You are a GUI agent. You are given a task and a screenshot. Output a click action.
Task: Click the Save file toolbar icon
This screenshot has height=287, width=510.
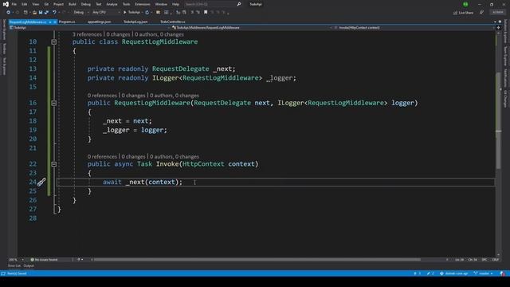(x=41, y=13)
